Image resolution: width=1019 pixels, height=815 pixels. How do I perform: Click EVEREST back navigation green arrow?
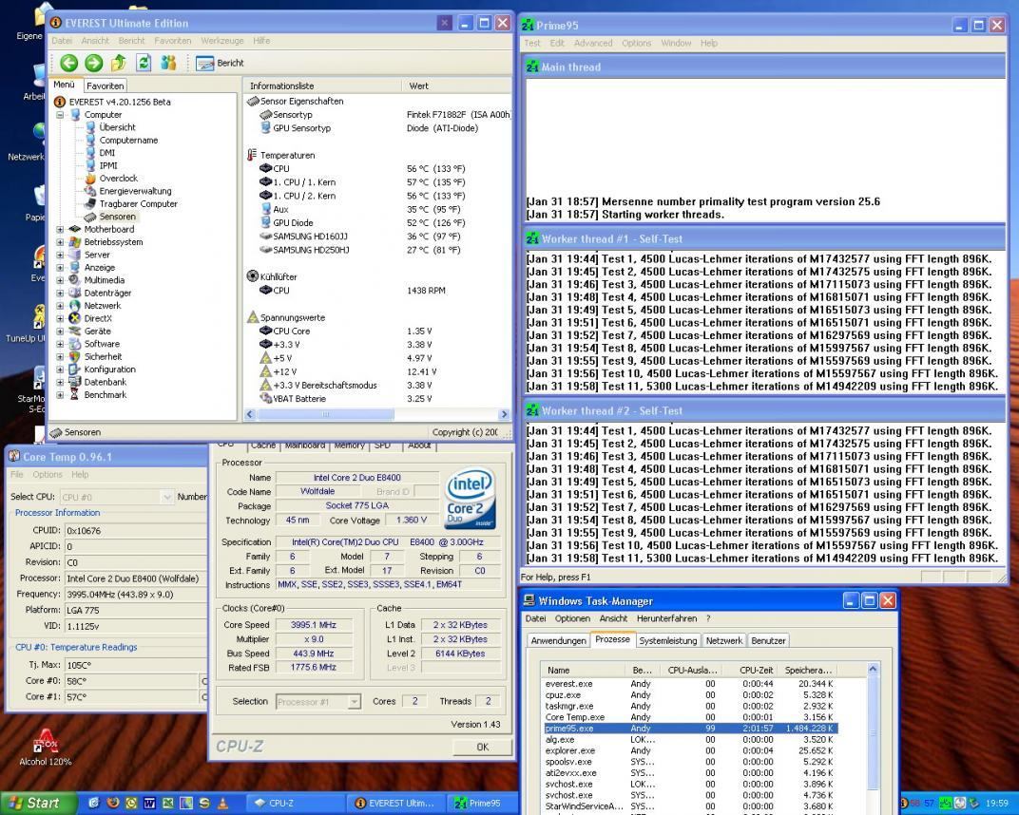point(68,63)
